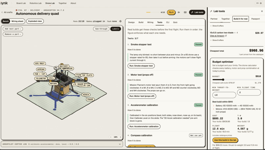
Task: Select the MOTORS label on drone
Action: [x=54, y=84]
